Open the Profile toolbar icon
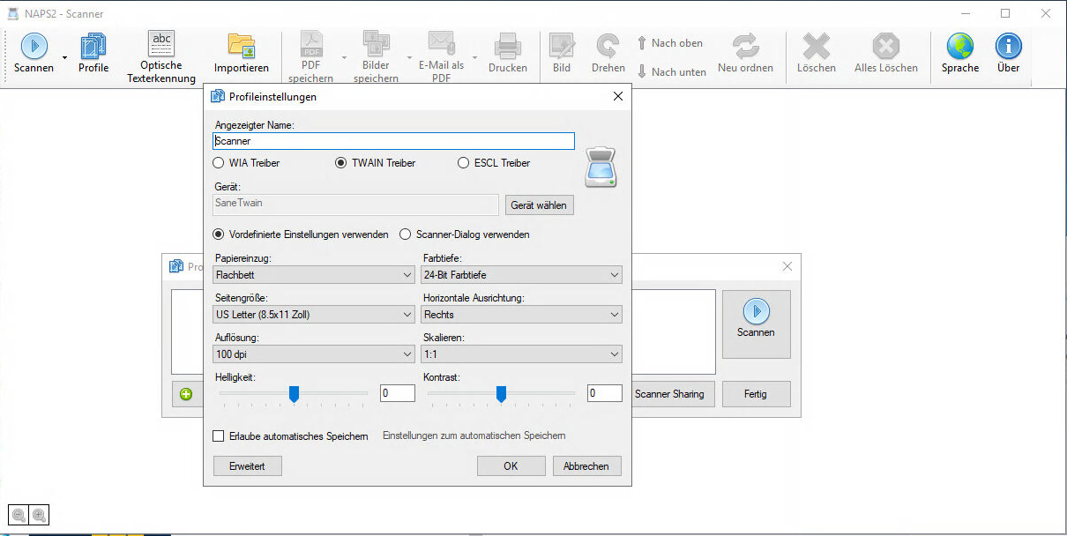Viewport: 1067px width, 536px height. [93, 47]
